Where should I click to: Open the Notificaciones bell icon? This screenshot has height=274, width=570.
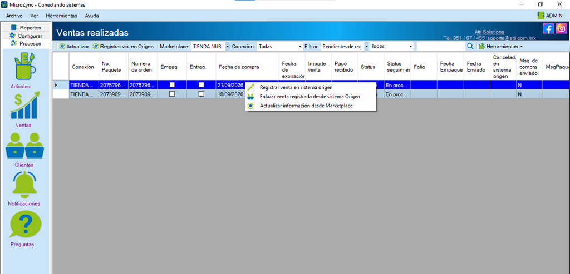(x=24, y=184)
